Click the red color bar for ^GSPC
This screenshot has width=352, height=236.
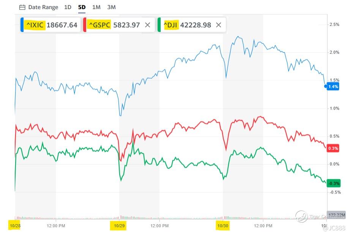(x=84, y=25)
